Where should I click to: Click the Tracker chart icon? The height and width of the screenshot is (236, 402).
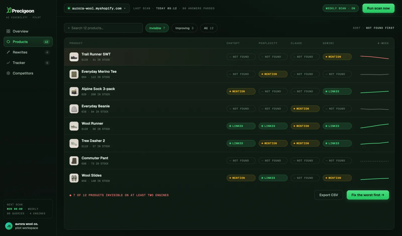(x=8, y=63)
